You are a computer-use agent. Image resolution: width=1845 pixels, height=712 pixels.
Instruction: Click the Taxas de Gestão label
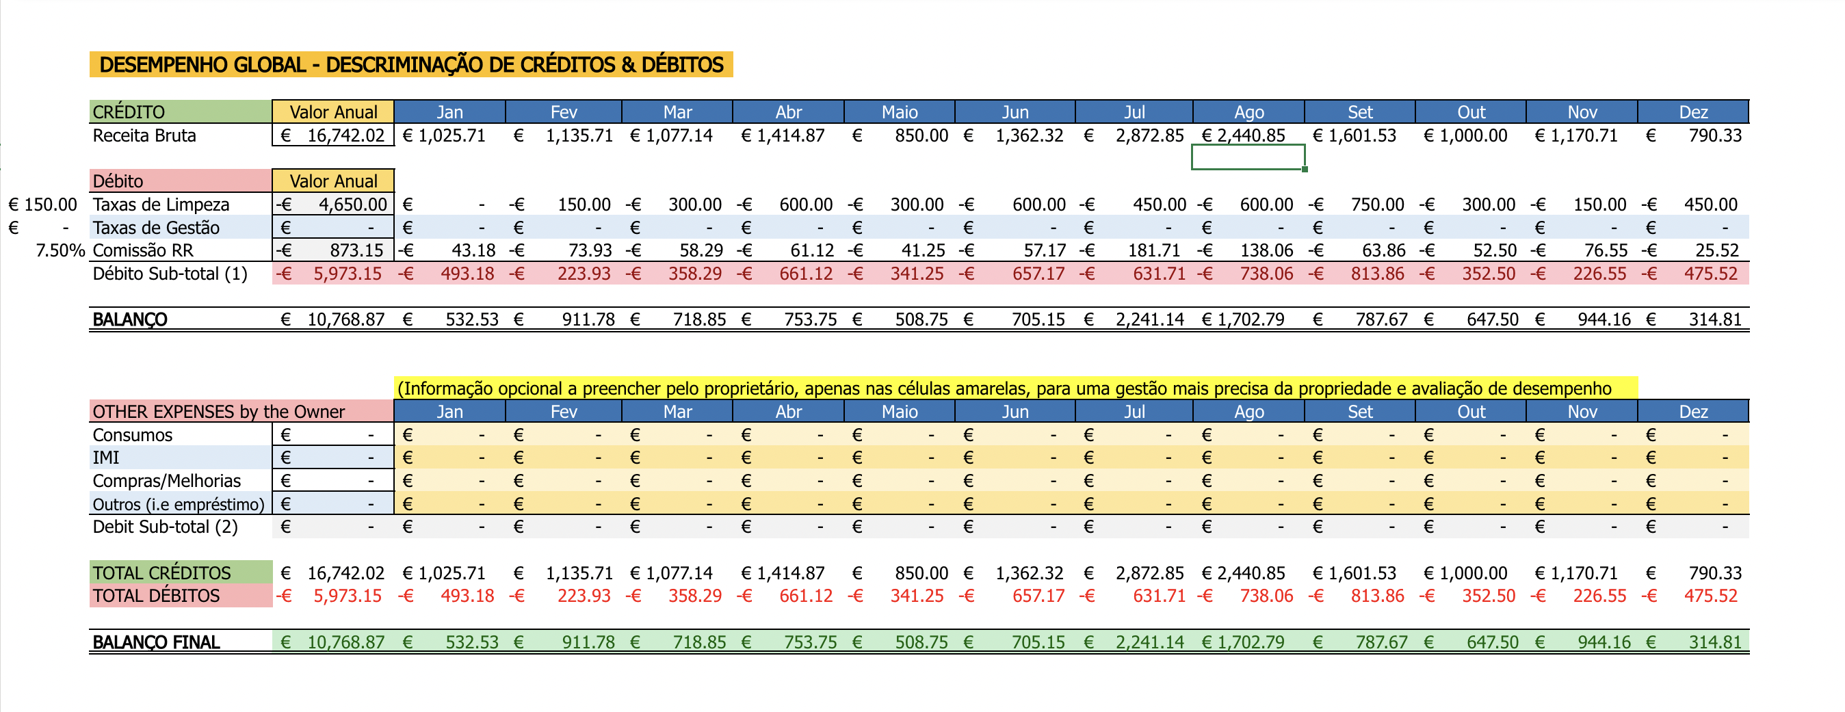tap(156, 228)
